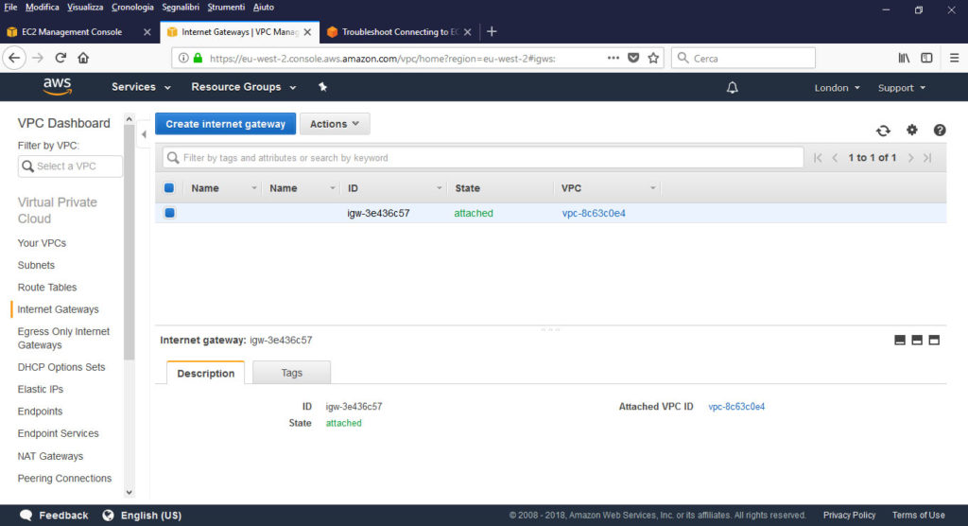968x526 pixels.
Task: Open the Cronologia menu
Action: click(132, 8)
